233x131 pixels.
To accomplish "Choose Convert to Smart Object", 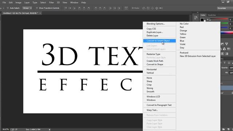I will click(x=159, y=41).
